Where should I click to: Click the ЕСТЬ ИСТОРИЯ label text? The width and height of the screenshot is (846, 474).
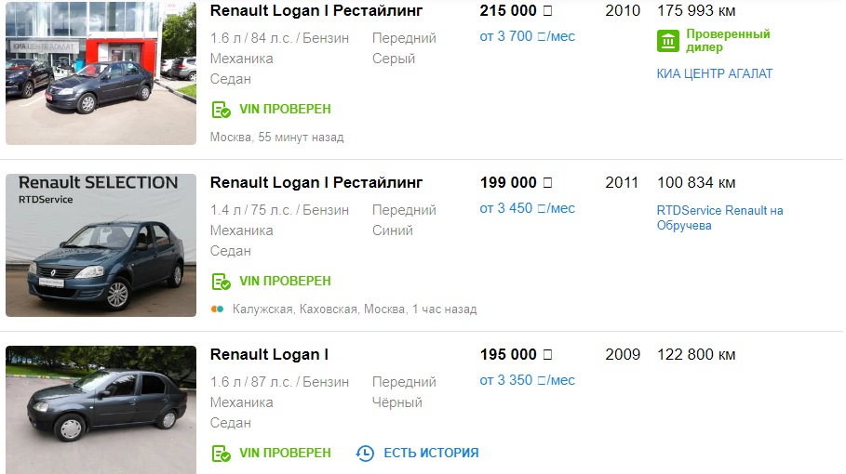431,453
